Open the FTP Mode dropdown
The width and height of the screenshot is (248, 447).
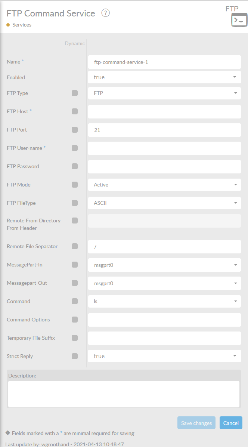tap(164, 185)
